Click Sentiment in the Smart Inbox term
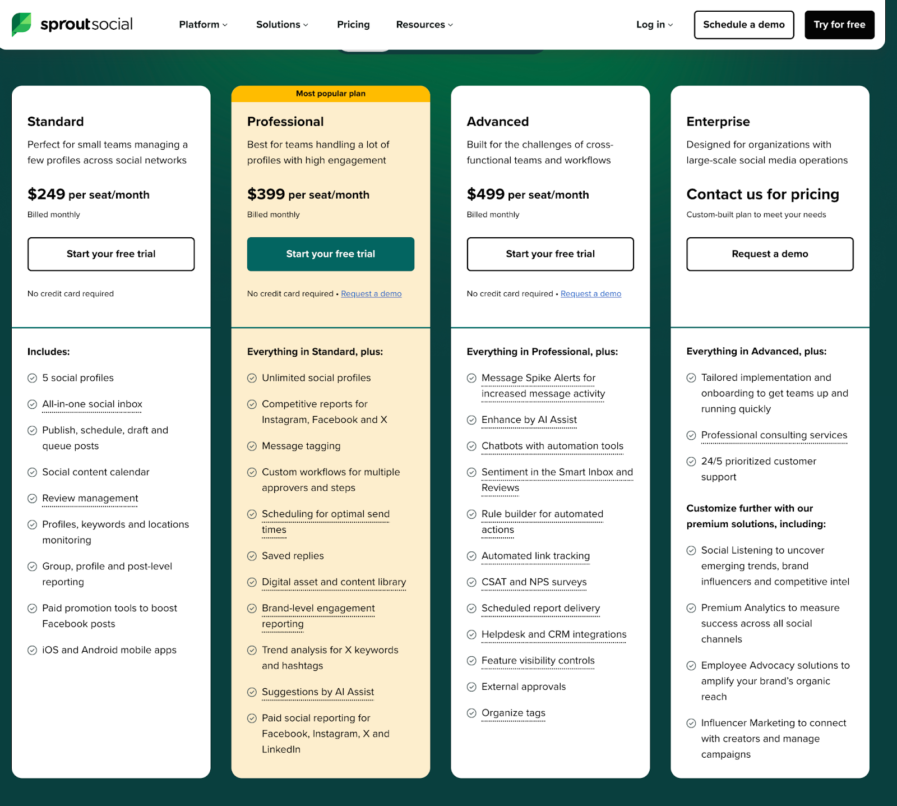 tap(557, 480)
